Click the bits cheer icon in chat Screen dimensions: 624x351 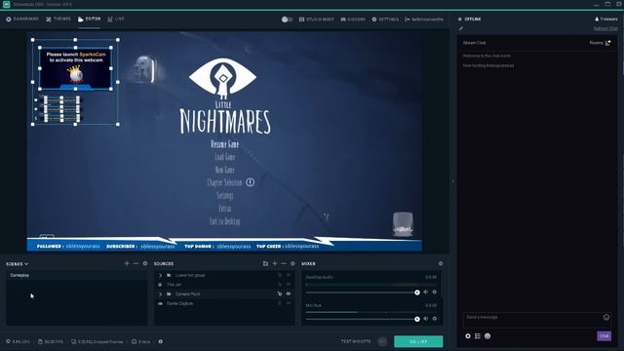(x=487, y=336)
